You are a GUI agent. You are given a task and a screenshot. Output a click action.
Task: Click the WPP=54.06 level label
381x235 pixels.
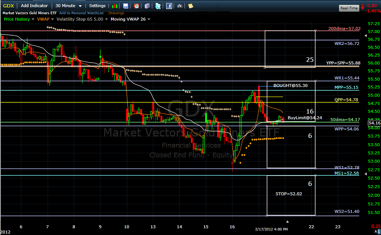click(346, 129)
